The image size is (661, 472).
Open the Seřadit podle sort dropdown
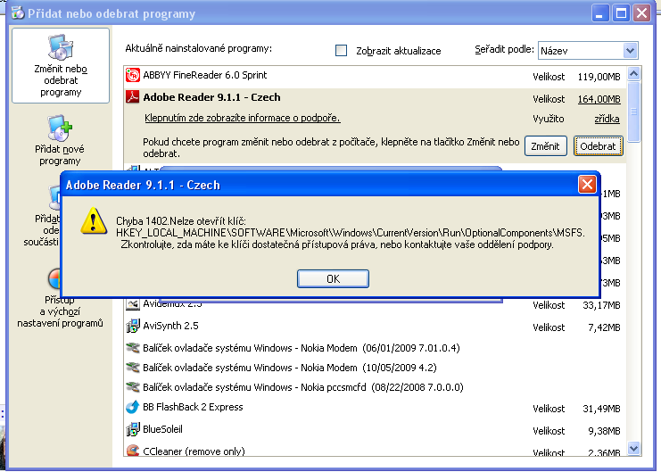tap(631, 50)
